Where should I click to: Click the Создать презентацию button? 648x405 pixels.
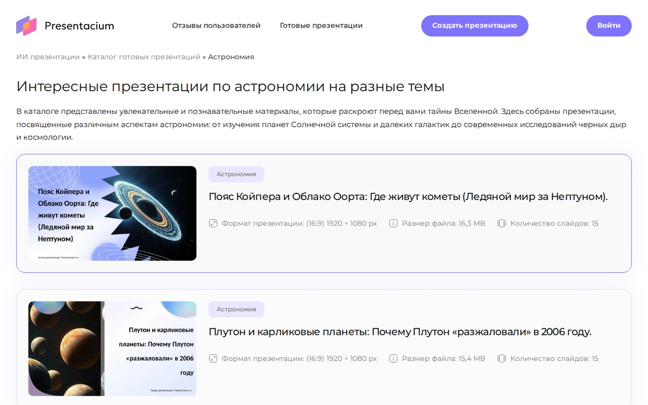(x=475, y=26)
